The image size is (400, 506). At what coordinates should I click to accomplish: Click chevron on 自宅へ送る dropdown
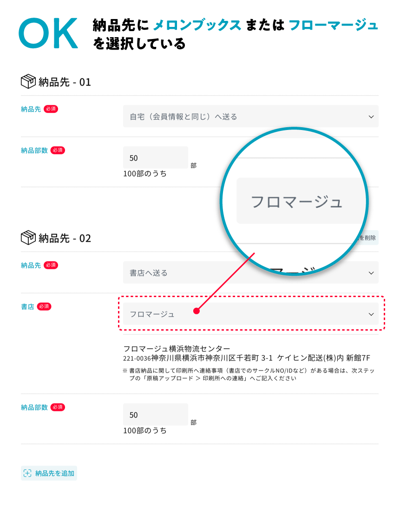[x=371, y=117]
